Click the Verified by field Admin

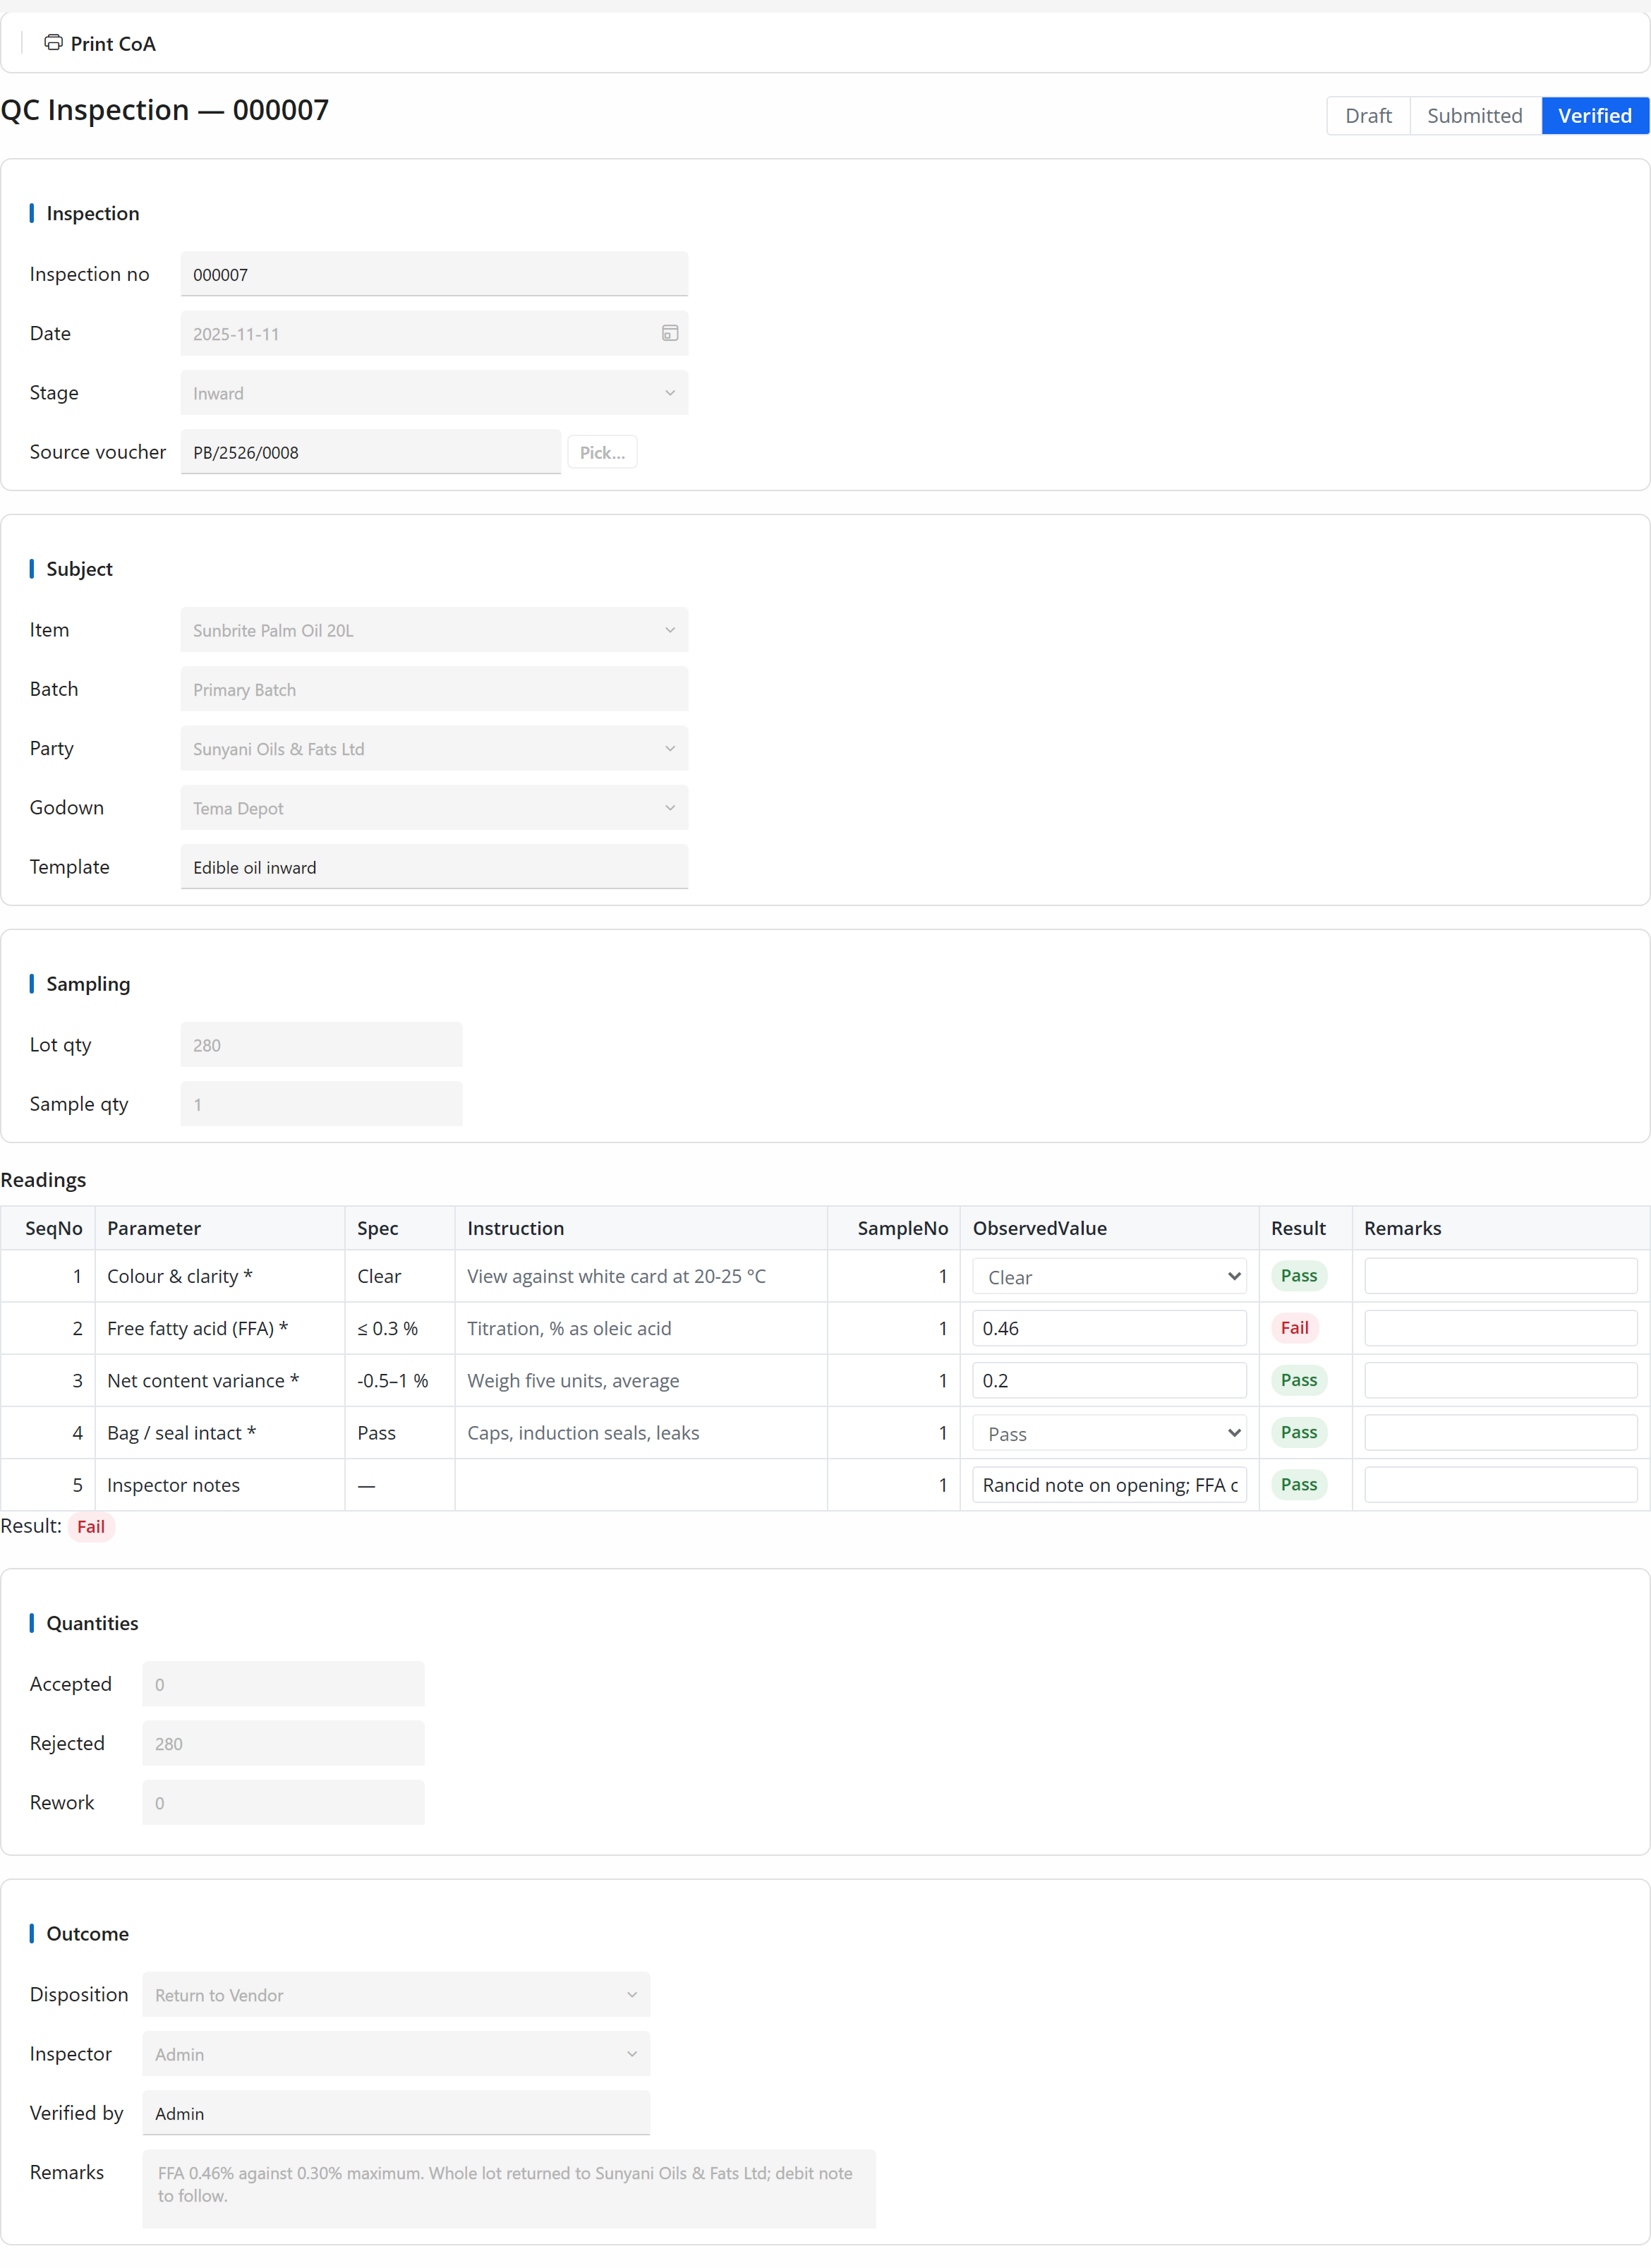coord(396,2113)
